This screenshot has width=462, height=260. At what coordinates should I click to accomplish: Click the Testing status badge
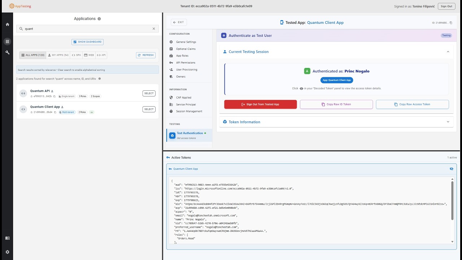[x=446, y=35]
